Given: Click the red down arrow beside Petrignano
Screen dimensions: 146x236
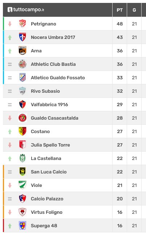Looking at the screenshot, I should (x=10, y=24).
